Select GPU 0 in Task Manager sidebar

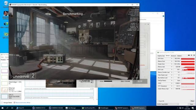(11, 97)
